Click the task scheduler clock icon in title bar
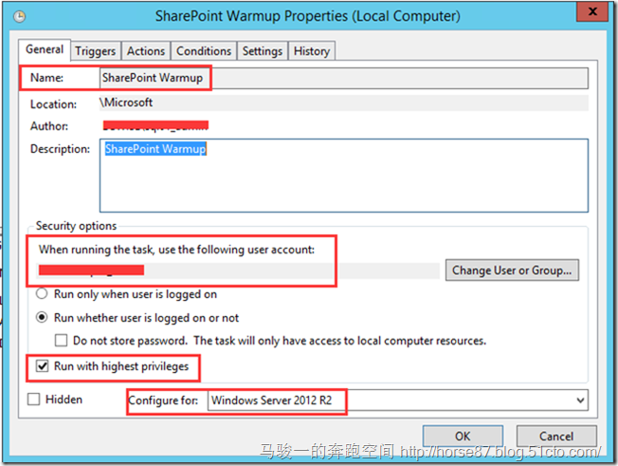618x466 pixels. click(19, 16)
